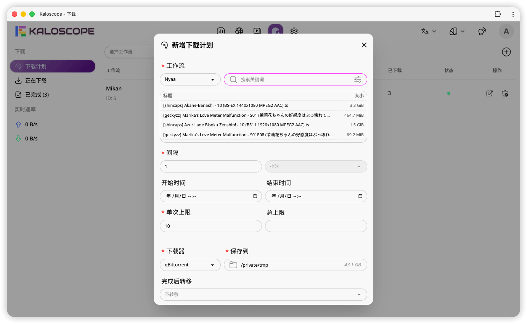Click the 正在下载 download tray icon

point(18,81)
